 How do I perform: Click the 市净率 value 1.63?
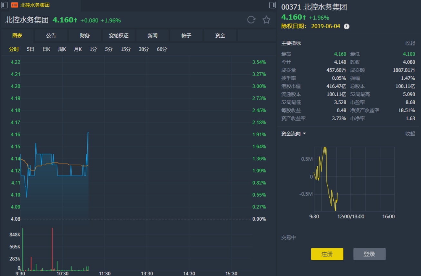[x=411, y=118]
